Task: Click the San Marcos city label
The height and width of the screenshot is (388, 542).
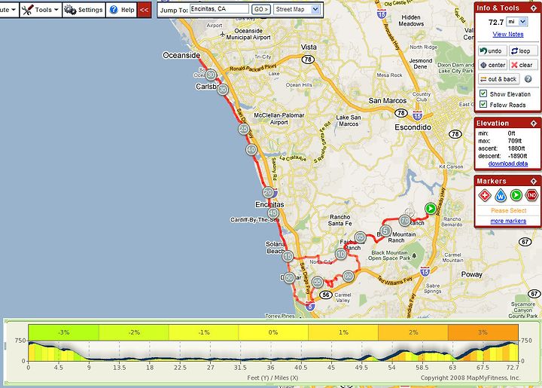Action: [x=388, y=101]
